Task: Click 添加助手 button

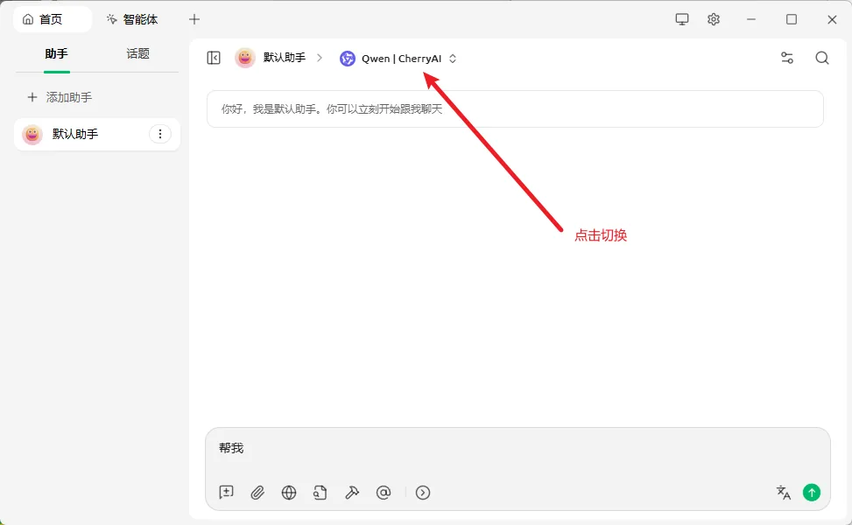Action: click(x=60, y=97)
